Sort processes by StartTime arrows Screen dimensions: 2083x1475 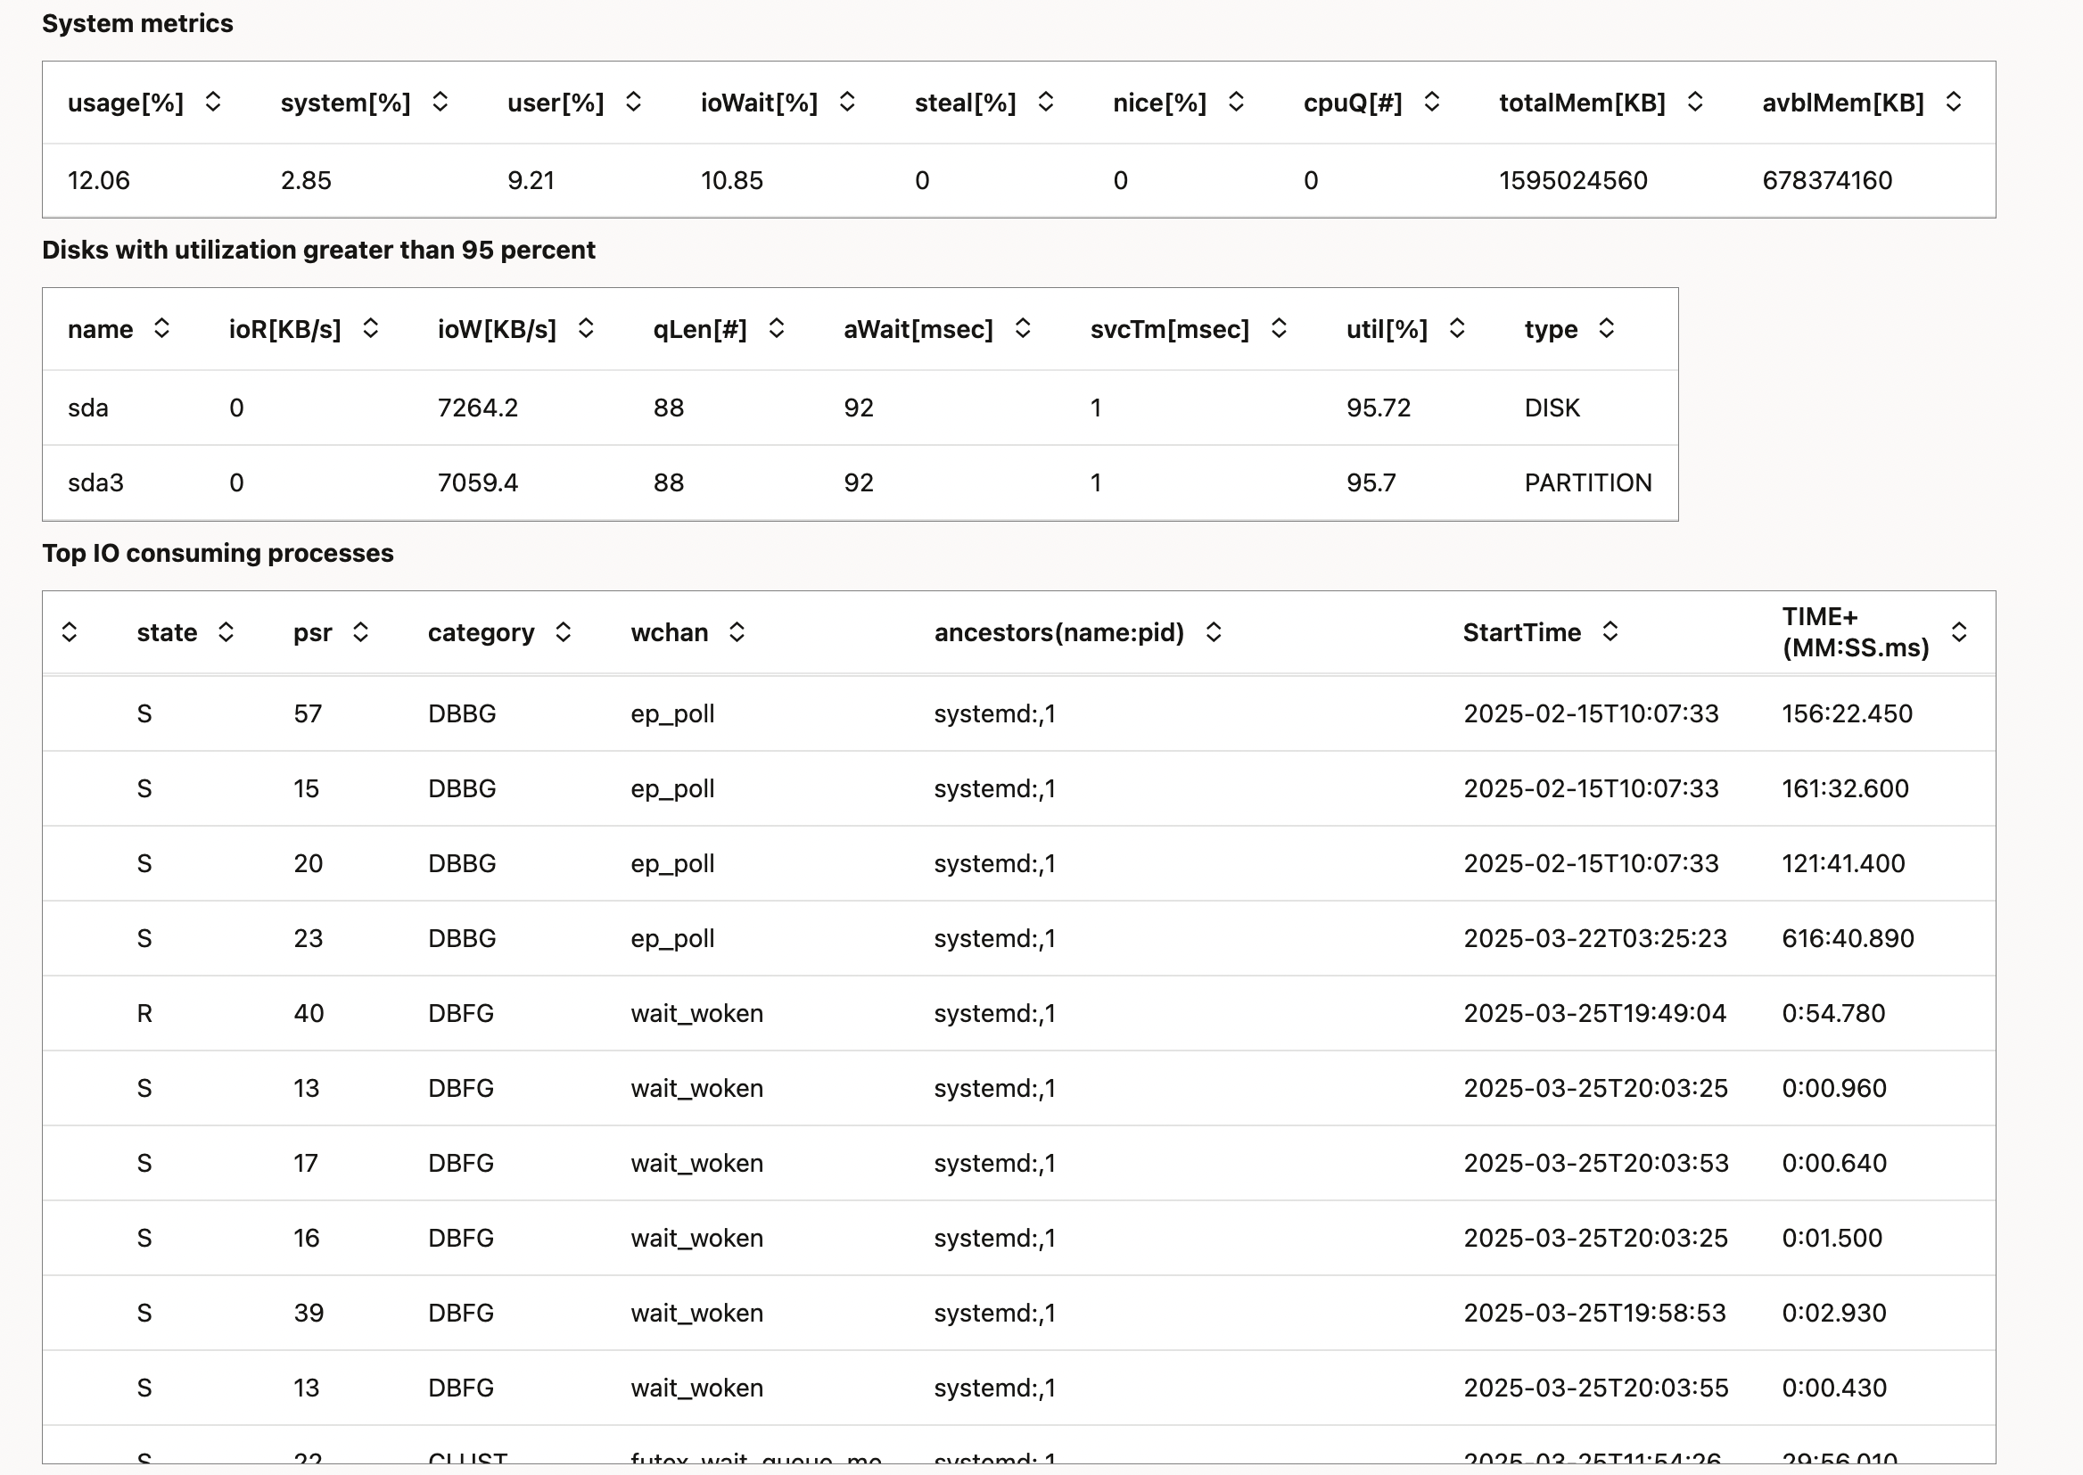pos(1610,631)
